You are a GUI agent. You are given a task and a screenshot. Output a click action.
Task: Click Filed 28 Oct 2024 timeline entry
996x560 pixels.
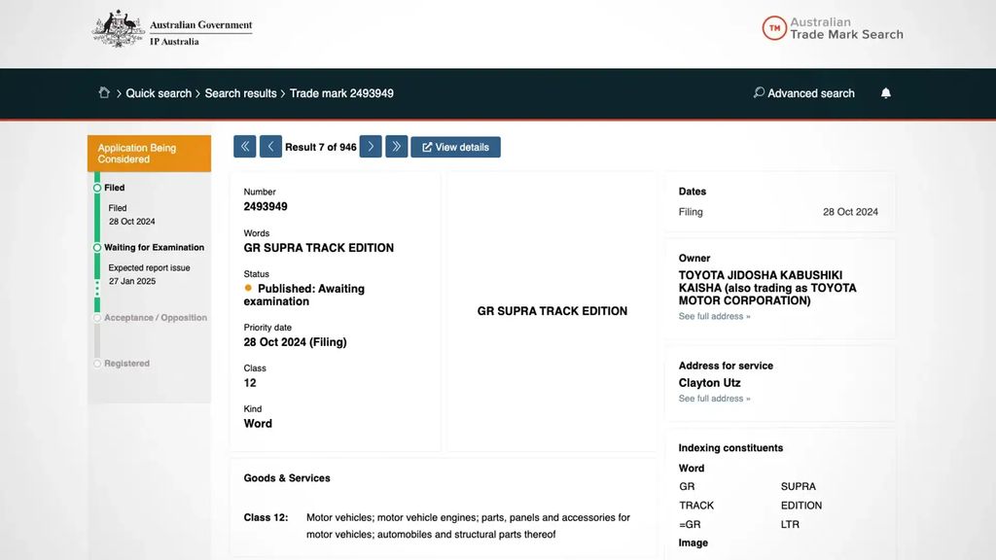click(131, 215)
